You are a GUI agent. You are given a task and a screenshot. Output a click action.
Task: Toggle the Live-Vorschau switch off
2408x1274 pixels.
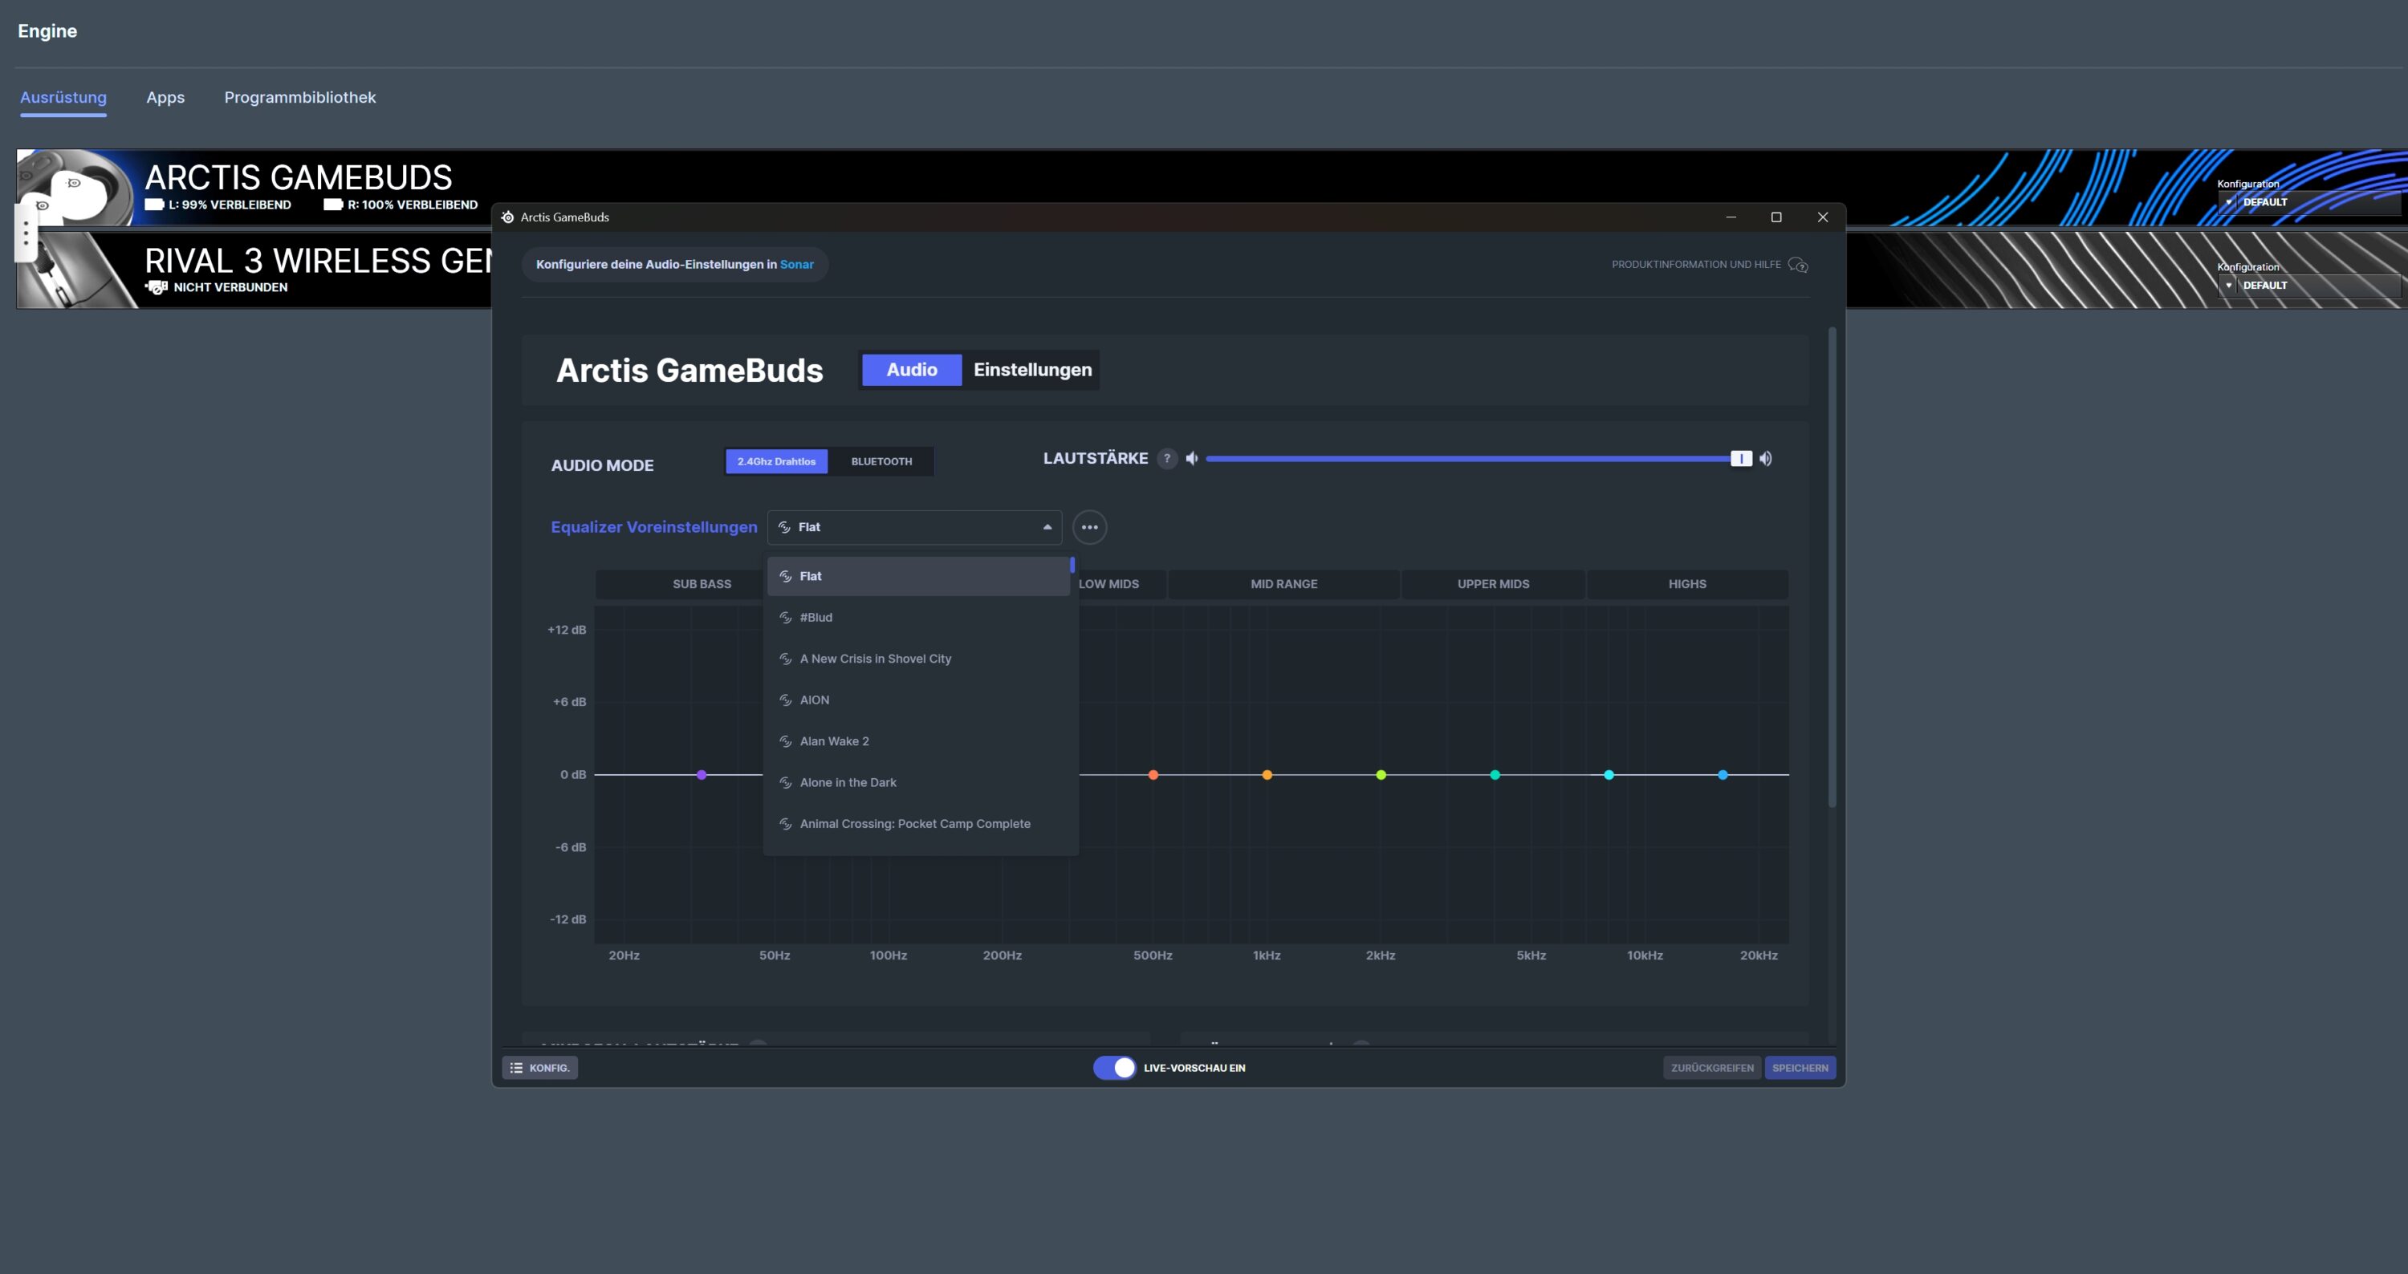(x=1114, y=1068)
